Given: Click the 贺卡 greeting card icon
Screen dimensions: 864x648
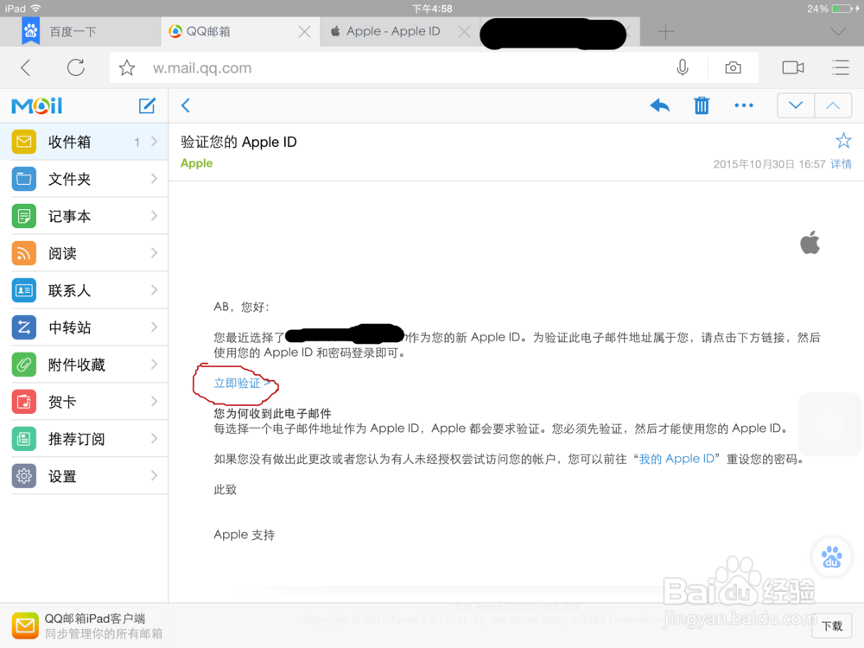Looking at the screenshot, I should point(23,402).
